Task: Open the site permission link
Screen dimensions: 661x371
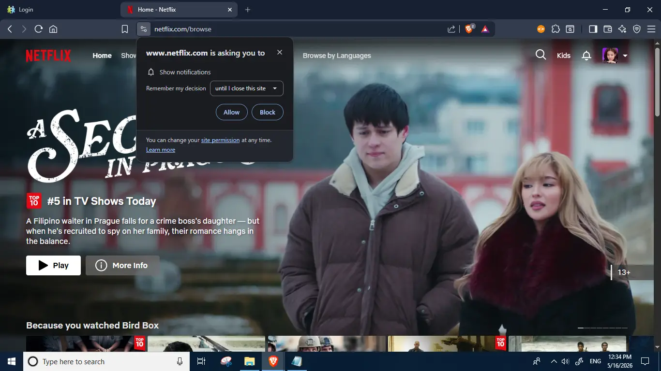Action: pos(220,140)
